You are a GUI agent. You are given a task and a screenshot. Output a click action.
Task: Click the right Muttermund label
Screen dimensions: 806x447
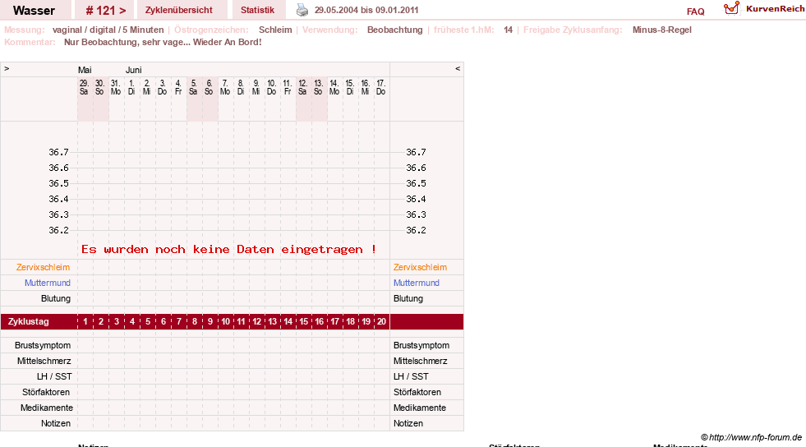click(417, 283)
